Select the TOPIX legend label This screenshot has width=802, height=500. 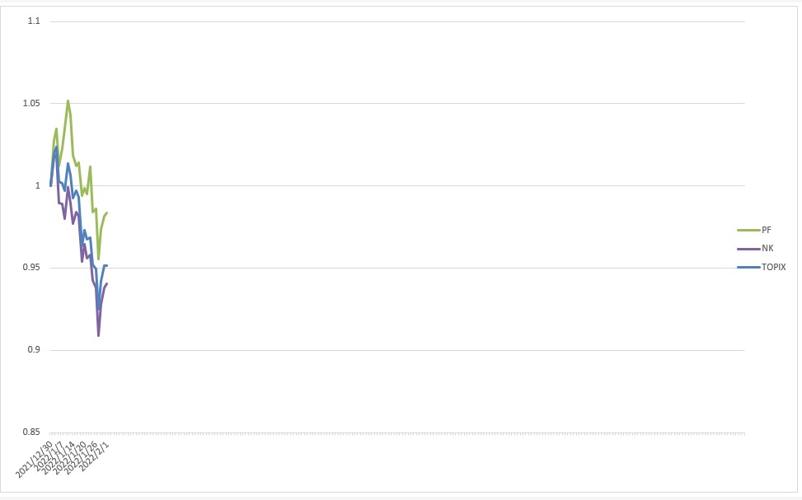[773, 267]
